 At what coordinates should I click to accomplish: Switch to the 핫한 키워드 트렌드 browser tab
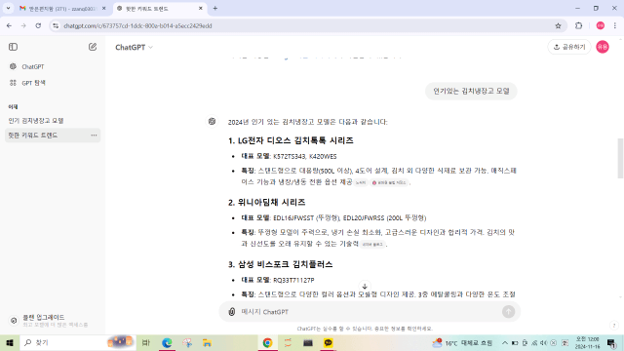159,9
